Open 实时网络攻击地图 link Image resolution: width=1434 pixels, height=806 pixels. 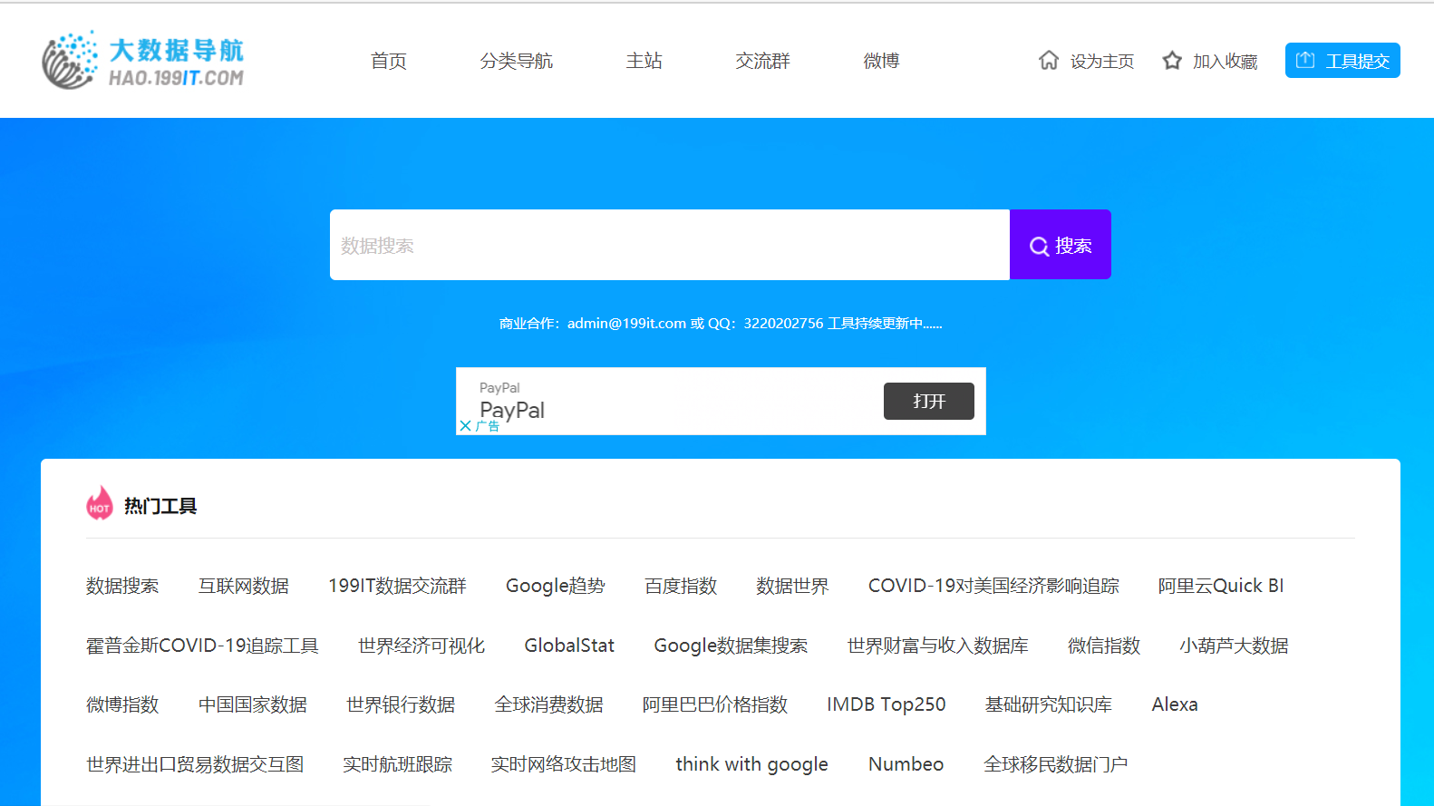pyautogui.click(x=564, y=764)
